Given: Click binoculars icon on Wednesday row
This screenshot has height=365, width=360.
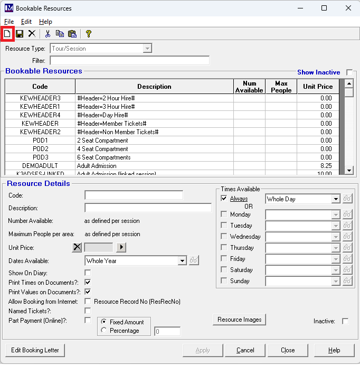Looking at the screenshot, I should (347, 237).
